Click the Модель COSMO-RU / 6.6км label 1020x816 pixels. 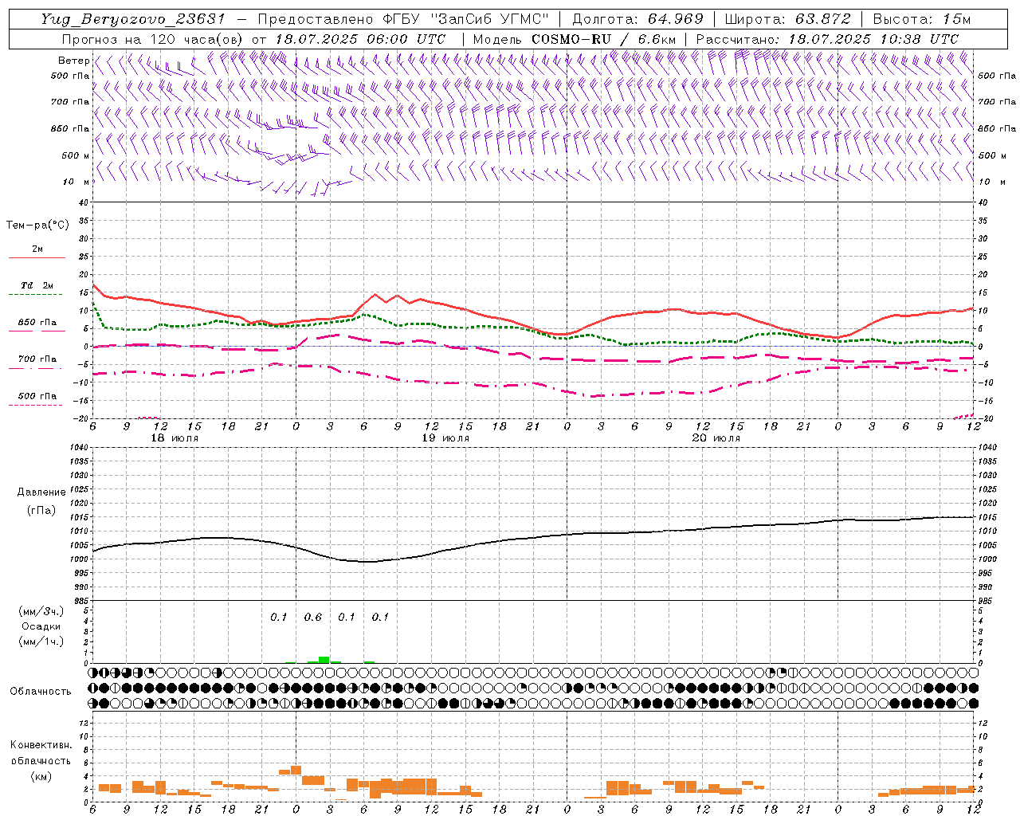coord(575,39)
